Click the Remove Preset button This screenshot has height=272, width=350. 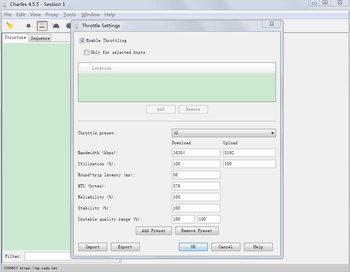pos(197,231)
